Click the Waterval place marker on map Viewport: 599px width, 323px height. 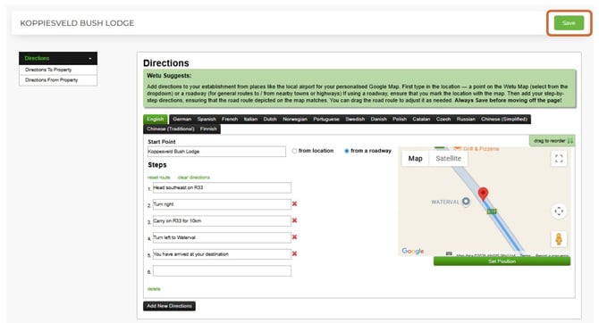(466, 202)
